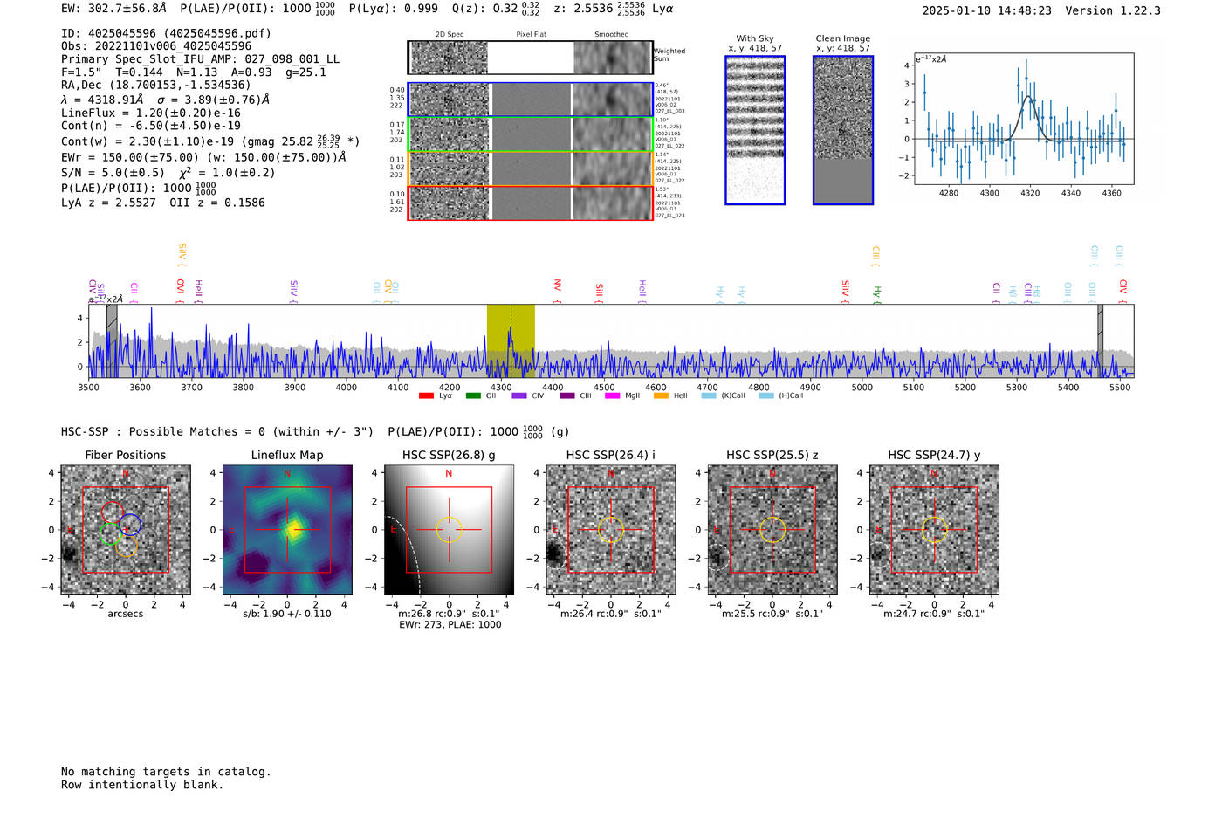Open the HSC SSP(26.8) g image
1222x832 pixels.
coord(449,529)
